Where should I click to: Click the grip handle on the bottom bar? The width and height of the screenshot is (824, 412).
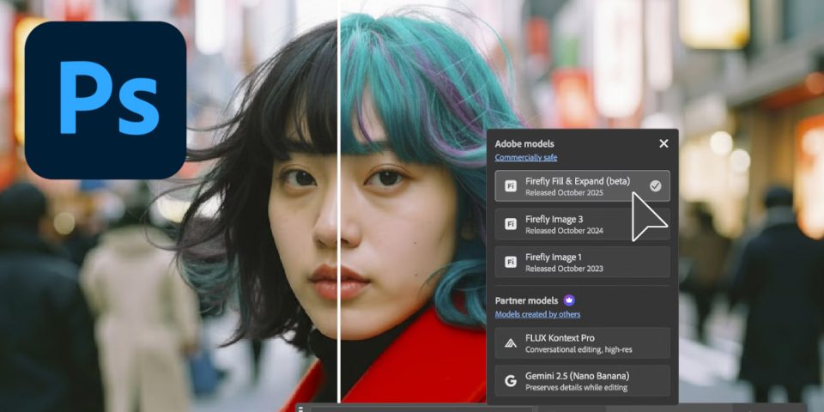pyautogui.click(x=301, y=409)
